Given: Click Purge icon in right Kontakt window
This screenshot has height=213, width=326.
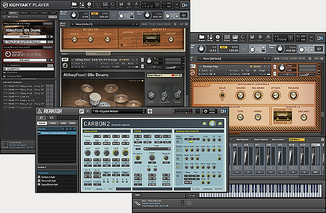Looking at the screenshot, I should click(x=268, y=38).
